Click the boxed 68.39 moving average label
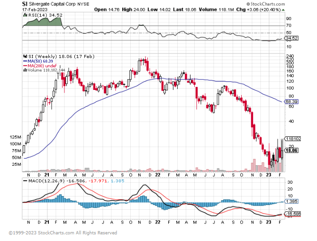Image resolution: width=317 pixels, height=241 pixels. coord(291,102)
